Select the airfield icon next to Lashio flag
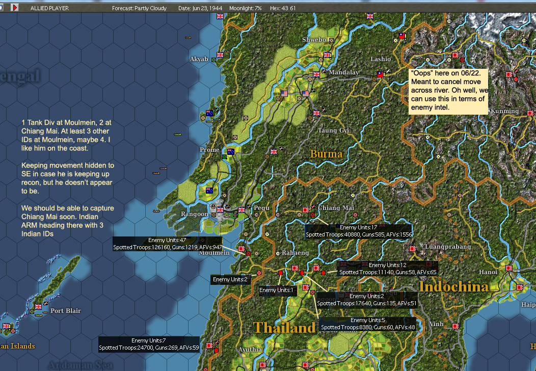 point(388,71)
